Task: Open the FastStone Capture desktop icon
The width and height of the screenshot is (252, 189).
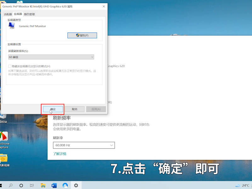Action: 4,140
